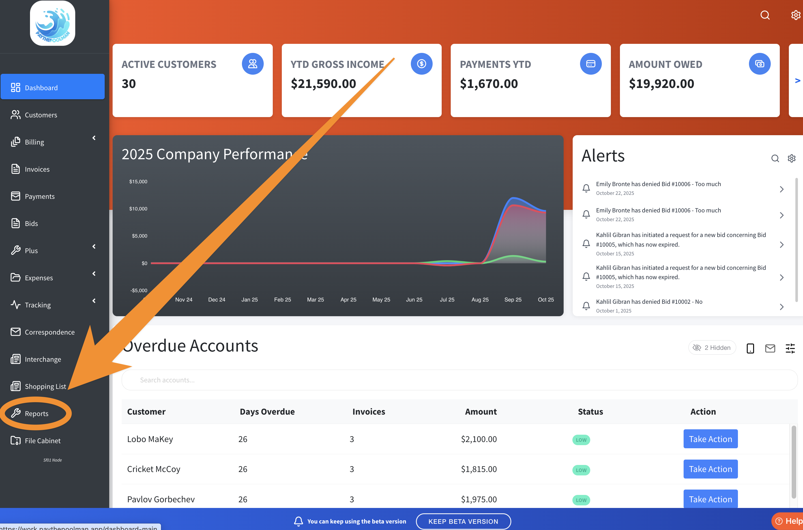Screen dimensions: 803x530
Task: Open Overdue Accounts filter sliders icon
Action: (x=790, y=348)
